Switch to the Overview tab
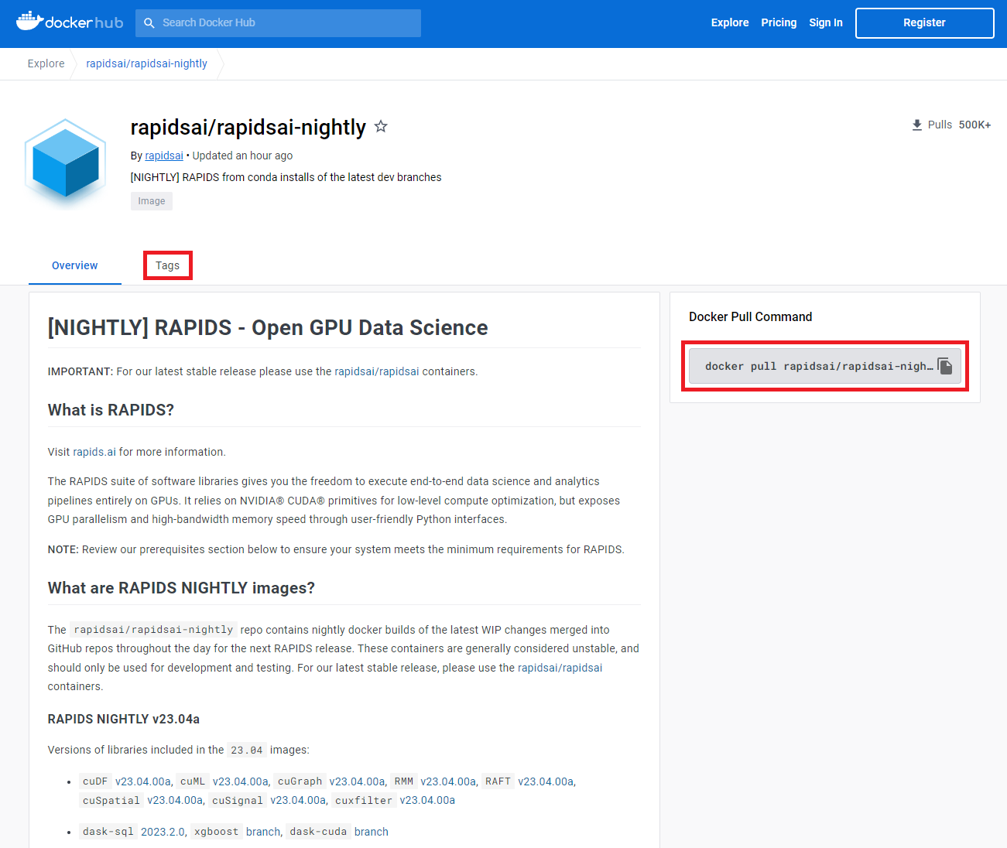 75,265
